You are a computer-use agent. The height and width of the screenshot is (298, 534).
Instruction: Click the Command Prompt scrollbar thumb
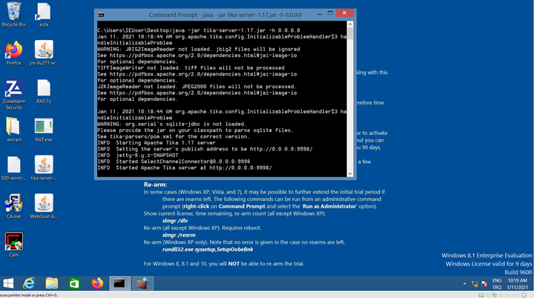[350, 33]
